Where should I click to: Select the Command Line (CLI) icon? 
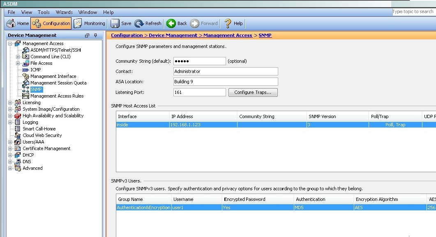25,57
